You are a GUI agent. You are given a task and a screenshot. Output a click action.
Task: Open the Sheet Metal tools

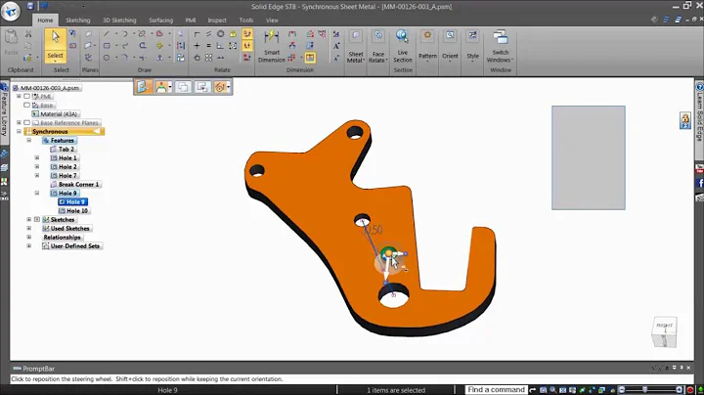[356, 46]
